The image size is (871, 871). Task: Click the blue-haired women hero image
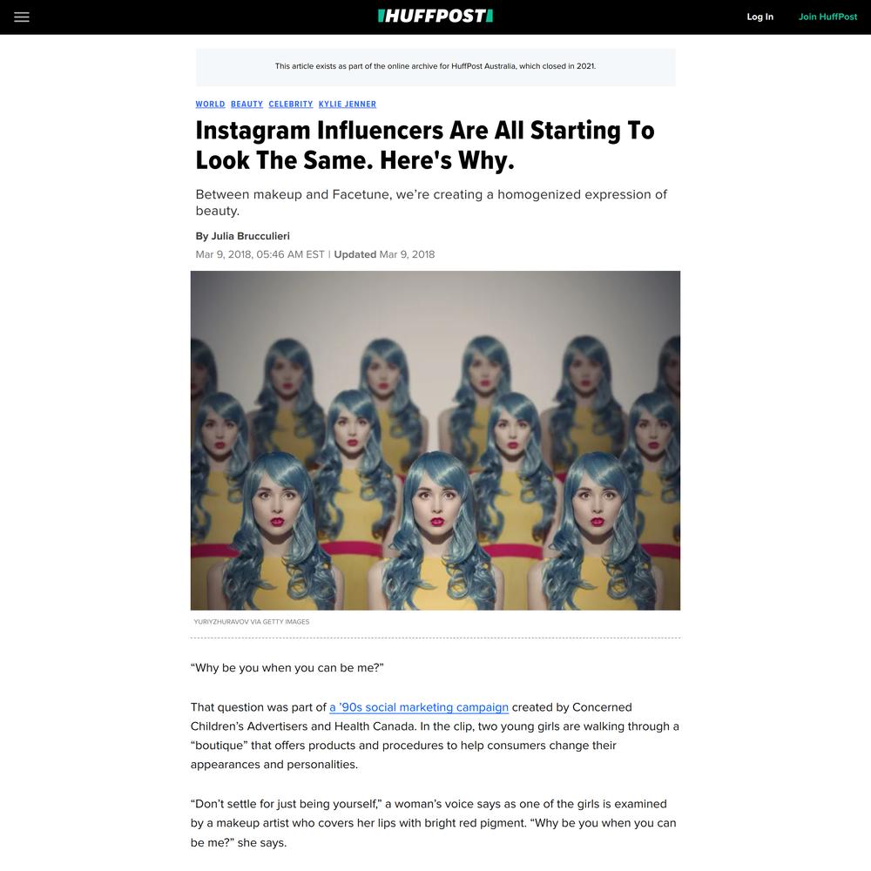(435, 441)
